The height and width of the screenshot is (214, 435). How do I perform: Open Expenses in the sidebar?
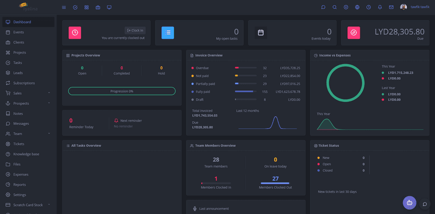coord(28,175)
